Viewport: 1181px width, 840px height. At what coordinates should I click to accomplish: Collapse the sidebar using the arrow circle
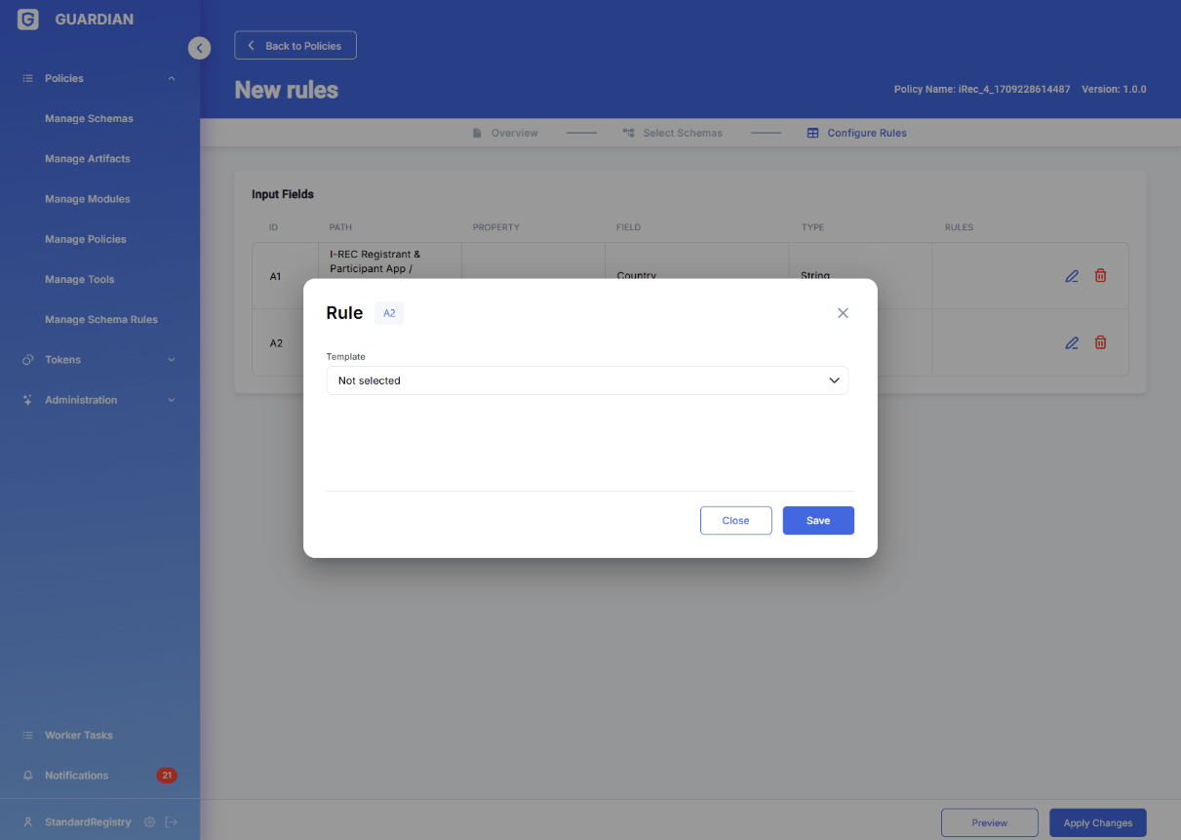click(199, 48)
